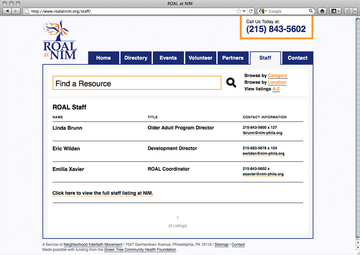The height and width of the screenshot is (255, 360).
Task: Click the (215) 843-5602 call-us number
Action: [x=276, y=29]
